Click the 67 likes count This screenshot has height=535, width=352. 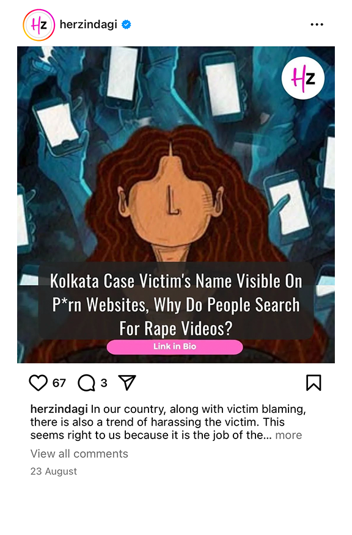59,383
